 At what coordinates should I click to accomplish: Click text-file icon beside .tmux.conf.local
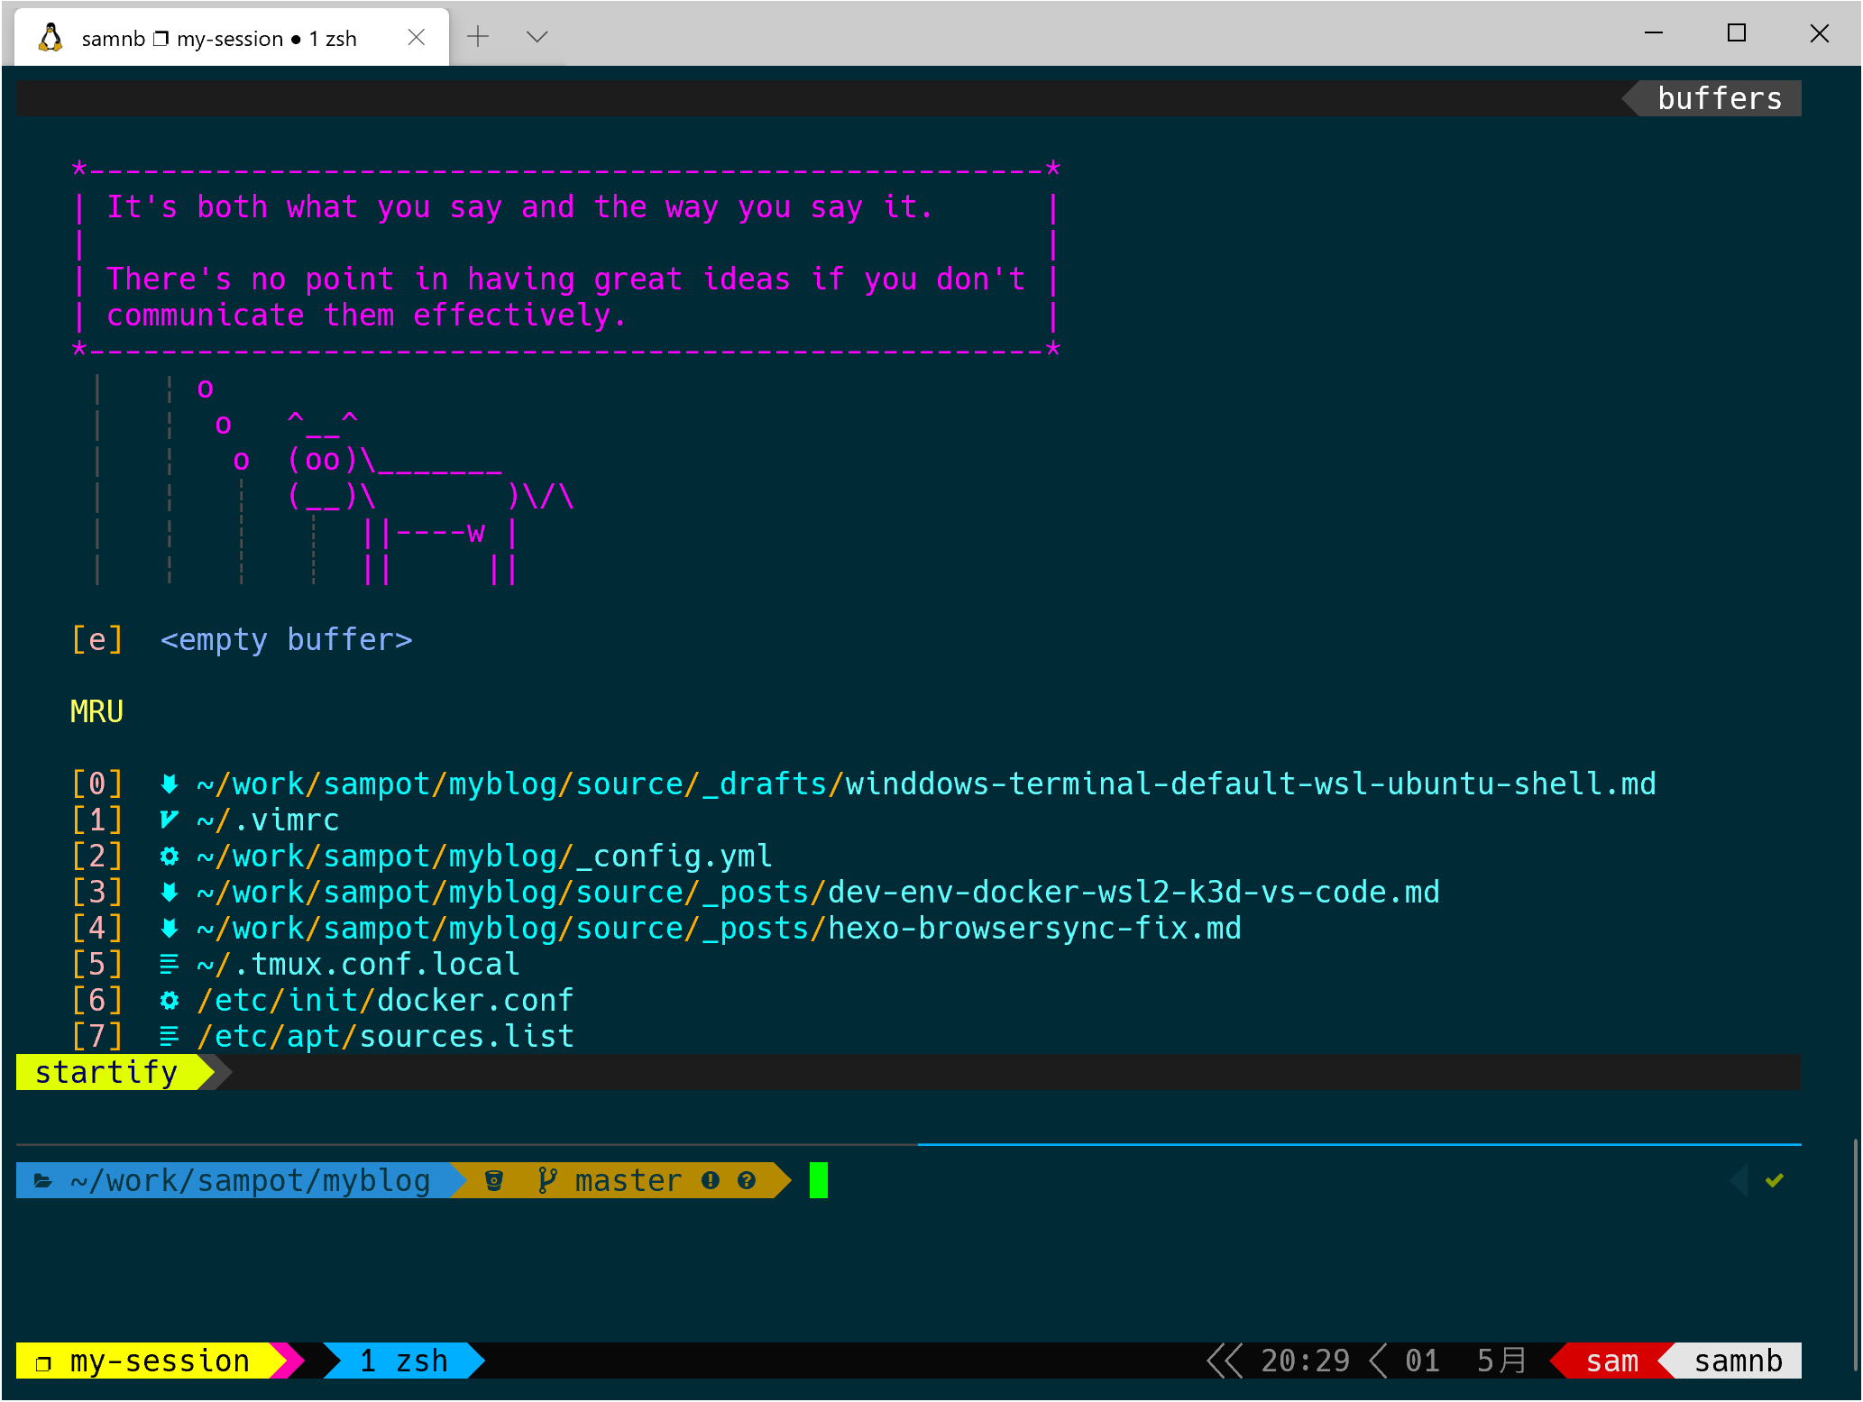(x=169, y=964)
